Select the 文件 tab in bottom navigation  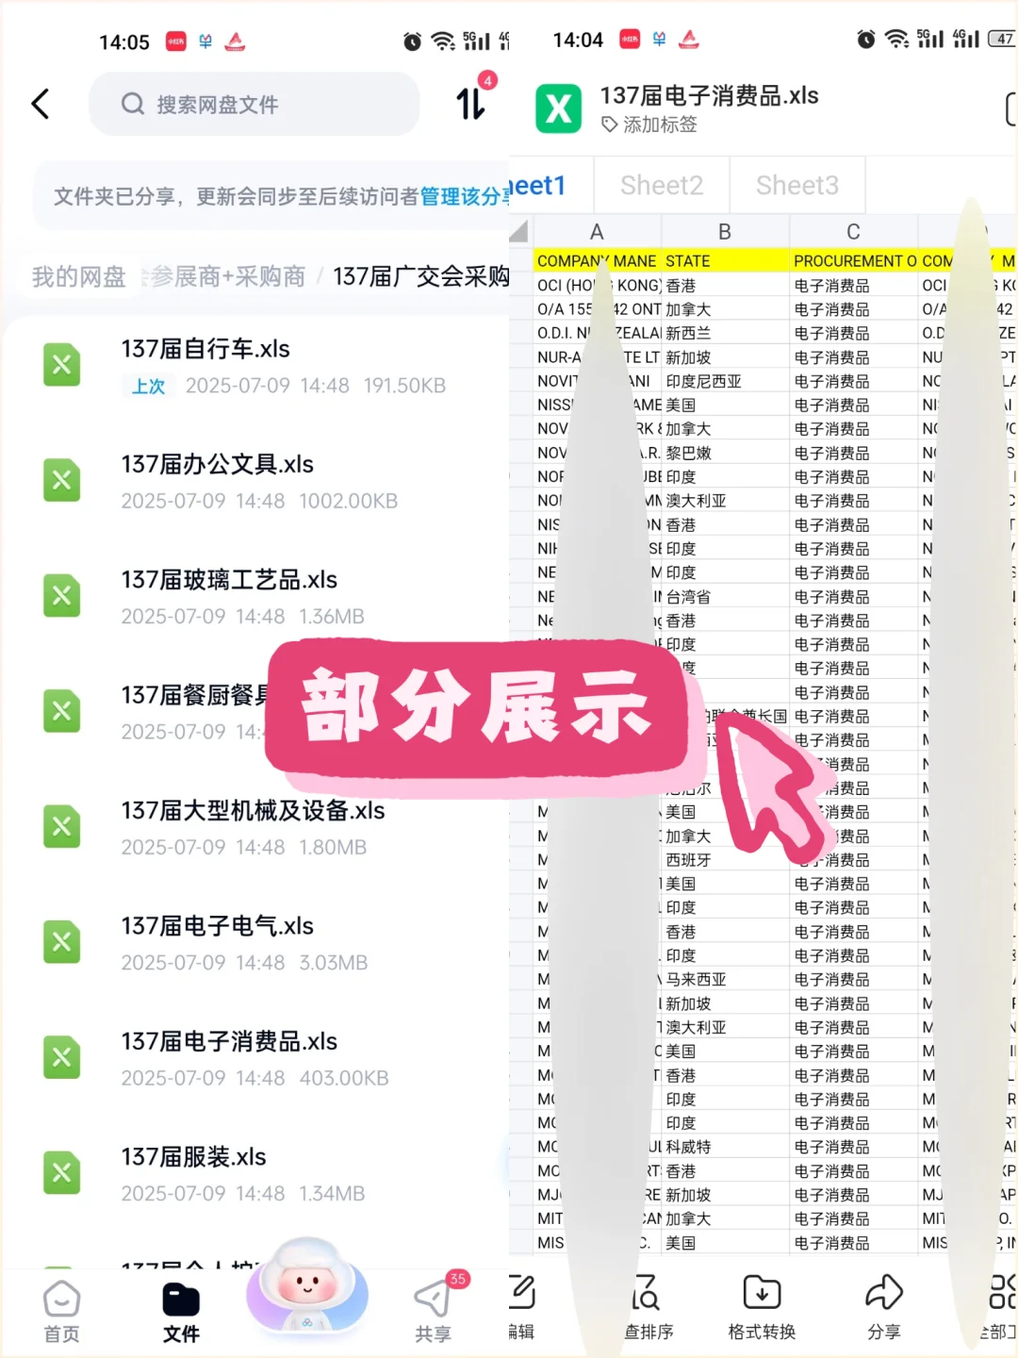(181, 1308)
